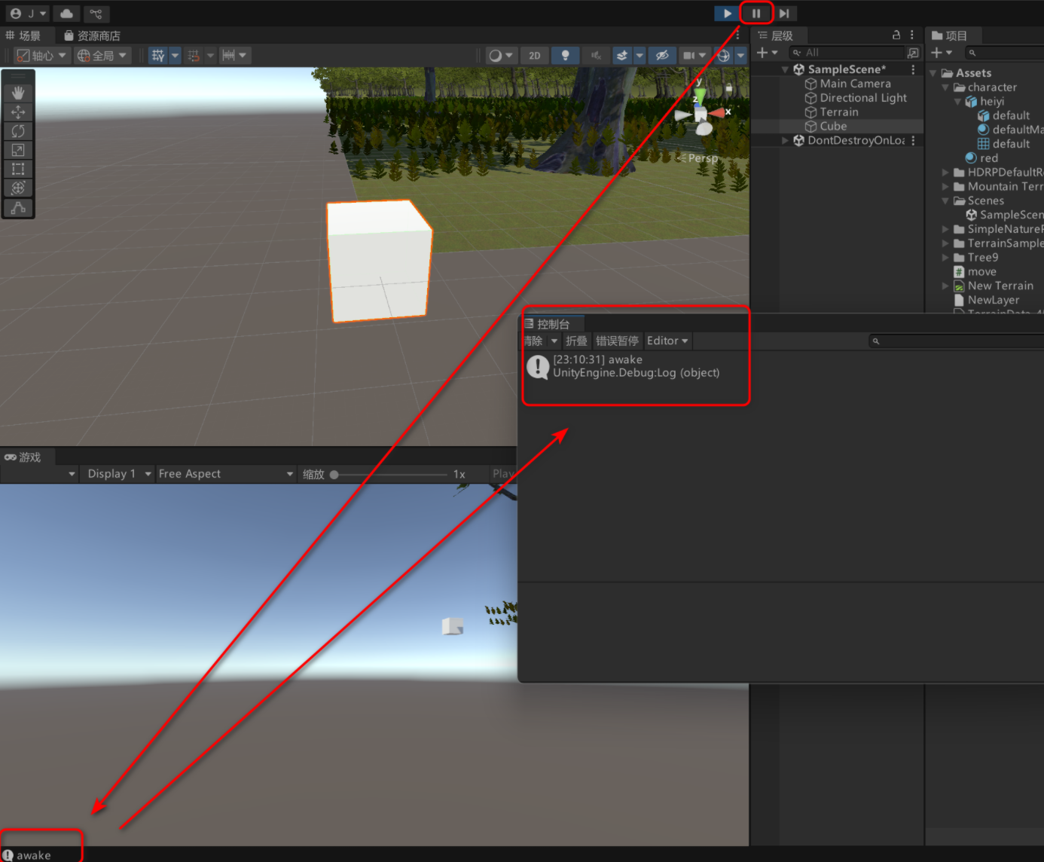Adjust the 缩放 scale slider
The image size is (1044, 862).
(x=390, y=475)
